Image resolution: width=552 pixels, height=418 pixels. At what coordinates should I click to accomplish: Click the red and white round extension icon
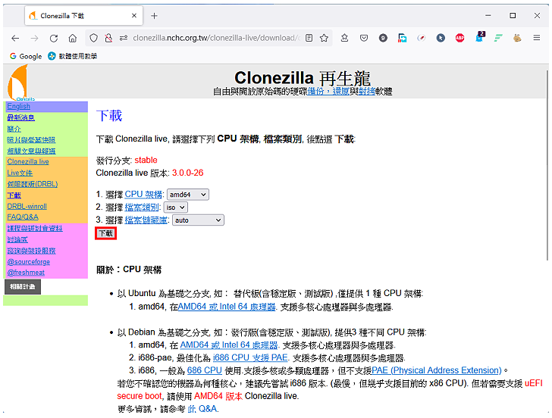[422, 38]
